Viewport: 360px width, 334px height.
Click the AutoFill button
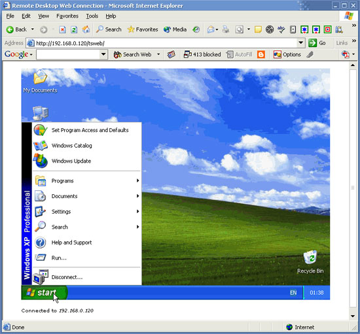point(239,54)
